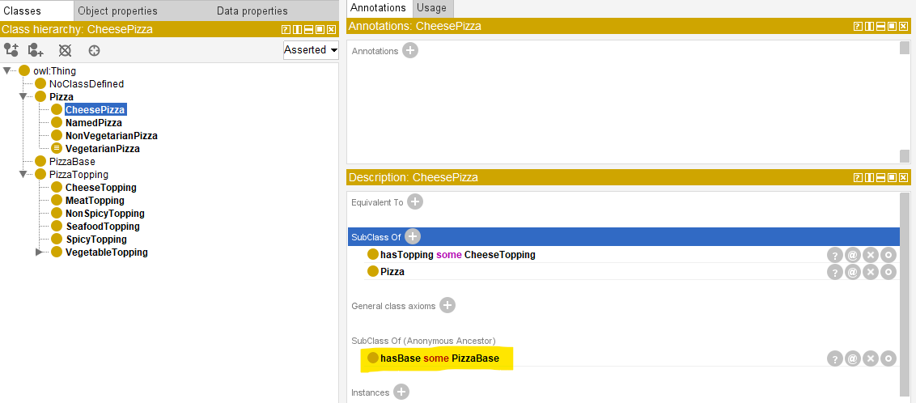Viewport: 916px width, 403px height.
Task: Select the SeafoodTopping class
Action: tap(102, 226)
